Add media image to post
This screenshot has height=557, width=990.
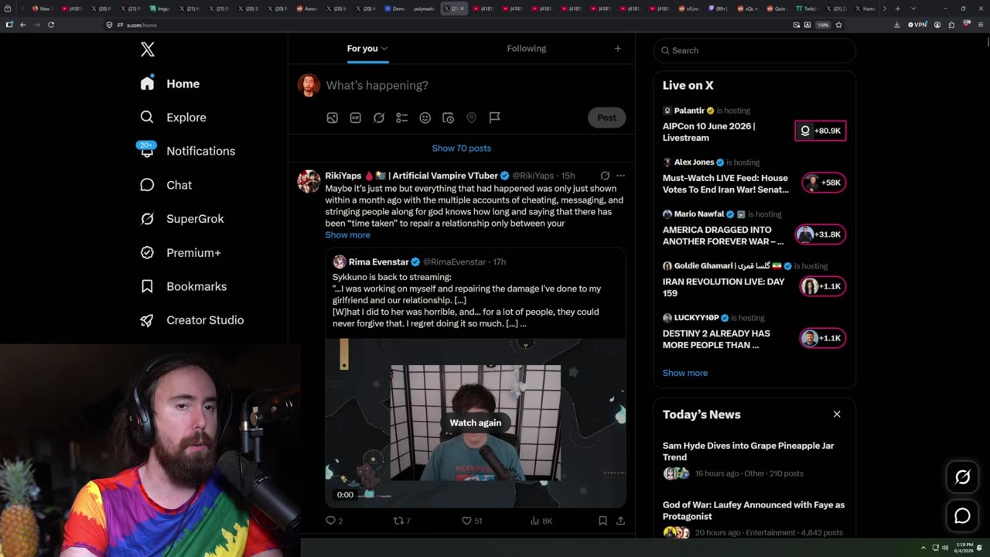coord(332,118)
